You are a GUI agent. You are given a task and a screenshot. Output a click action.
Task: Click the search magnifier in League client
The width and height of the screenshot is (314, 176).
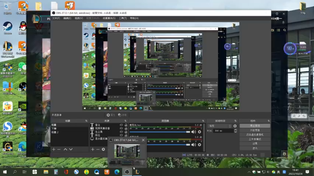[285, 30]
